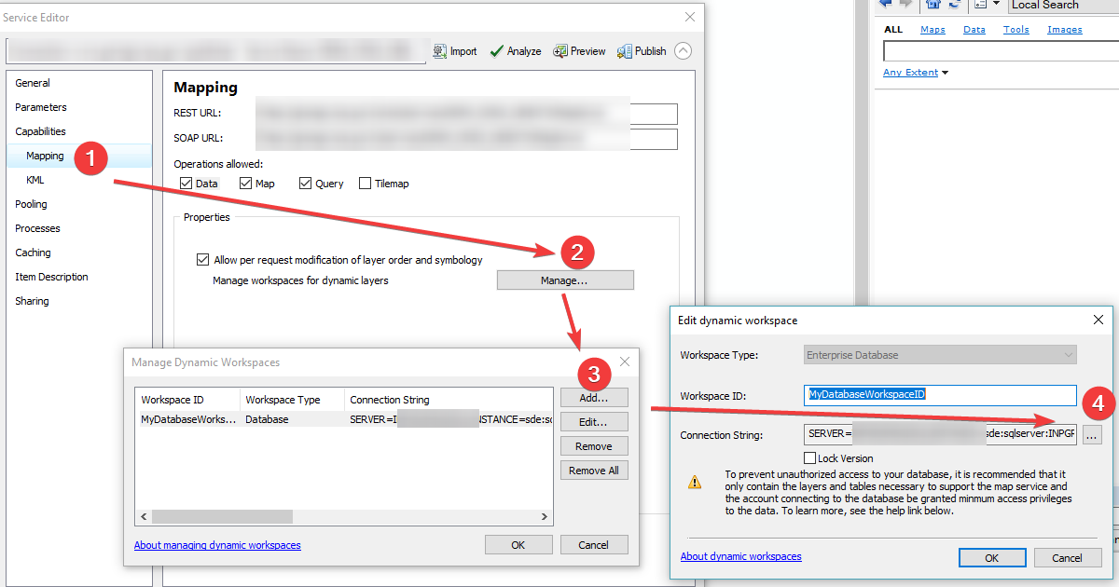Switch to the Data search filter

coord(974,30)
